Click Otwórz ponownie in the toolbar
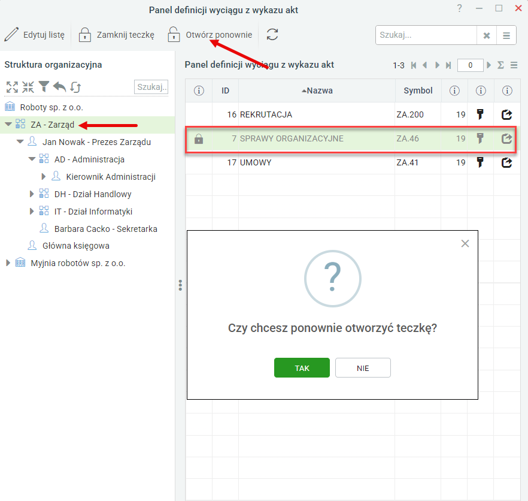 210,35
